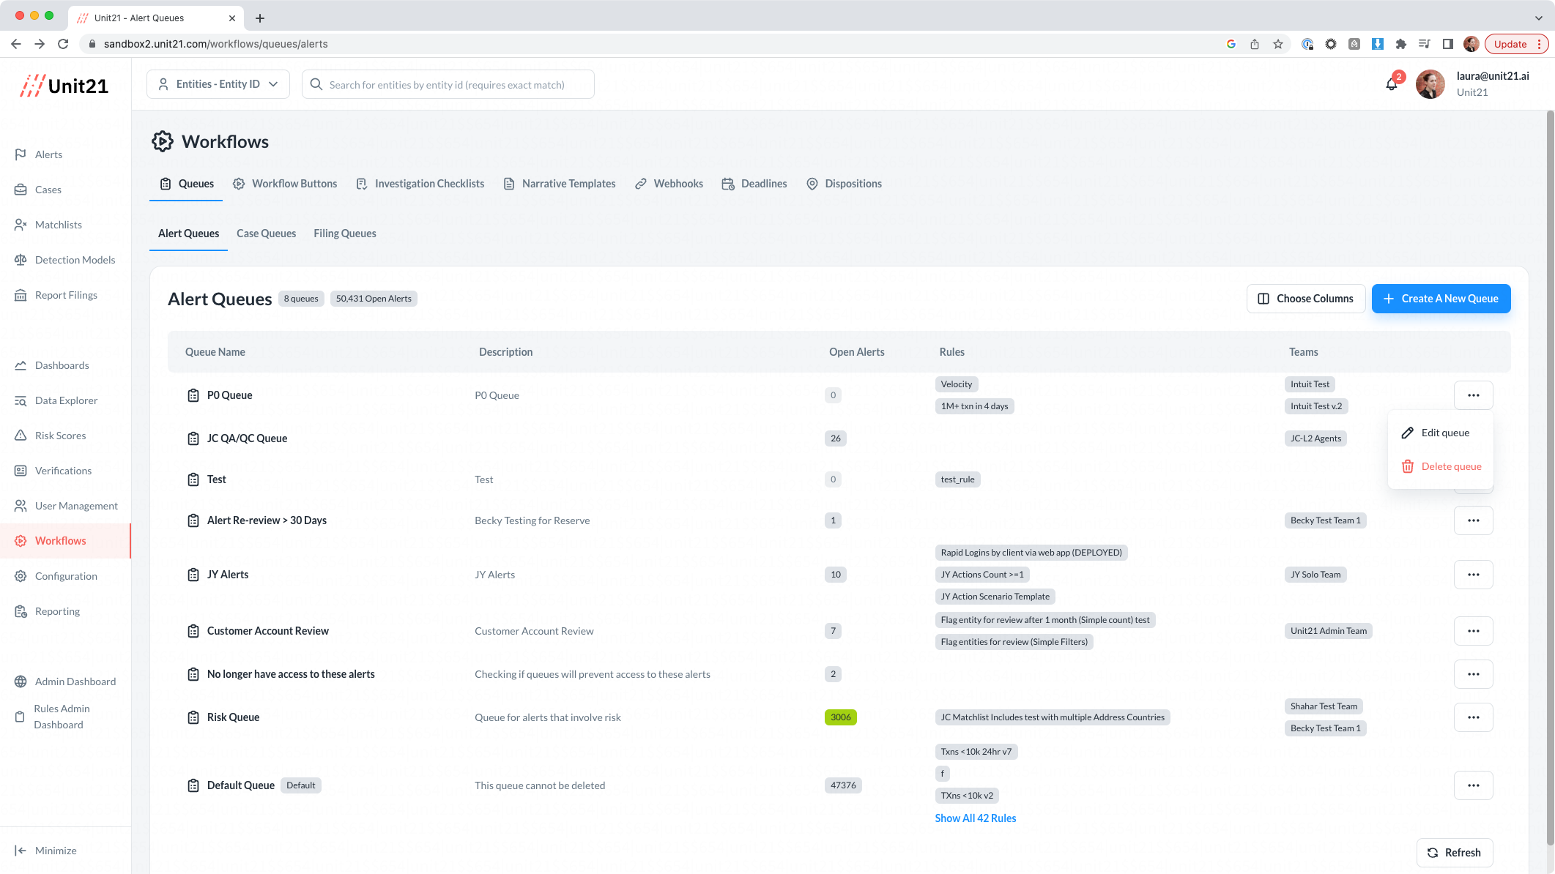Click the Unit21 logo
The width and height of the screenshot is (1555, 874).
(x=64, y=86)
